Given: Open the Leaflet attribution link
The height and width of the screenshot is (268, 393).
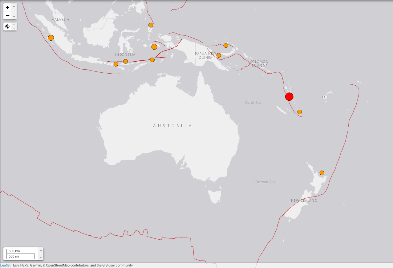Looking at the screenshot, I should pyautogui.click(x=5, y=265).
